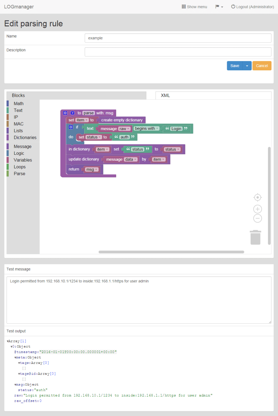
Task: Open the message 'raw' field dropdown
Action: [x=125, y=129]
